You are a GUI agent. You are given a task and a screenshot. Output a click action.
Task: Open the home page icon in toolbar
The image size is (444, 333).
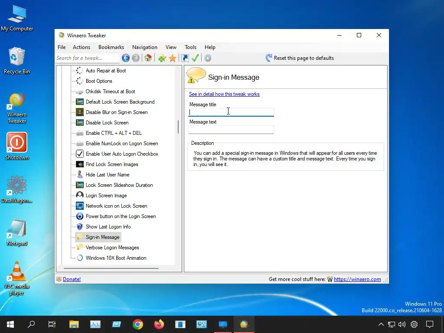pos(148,58)
